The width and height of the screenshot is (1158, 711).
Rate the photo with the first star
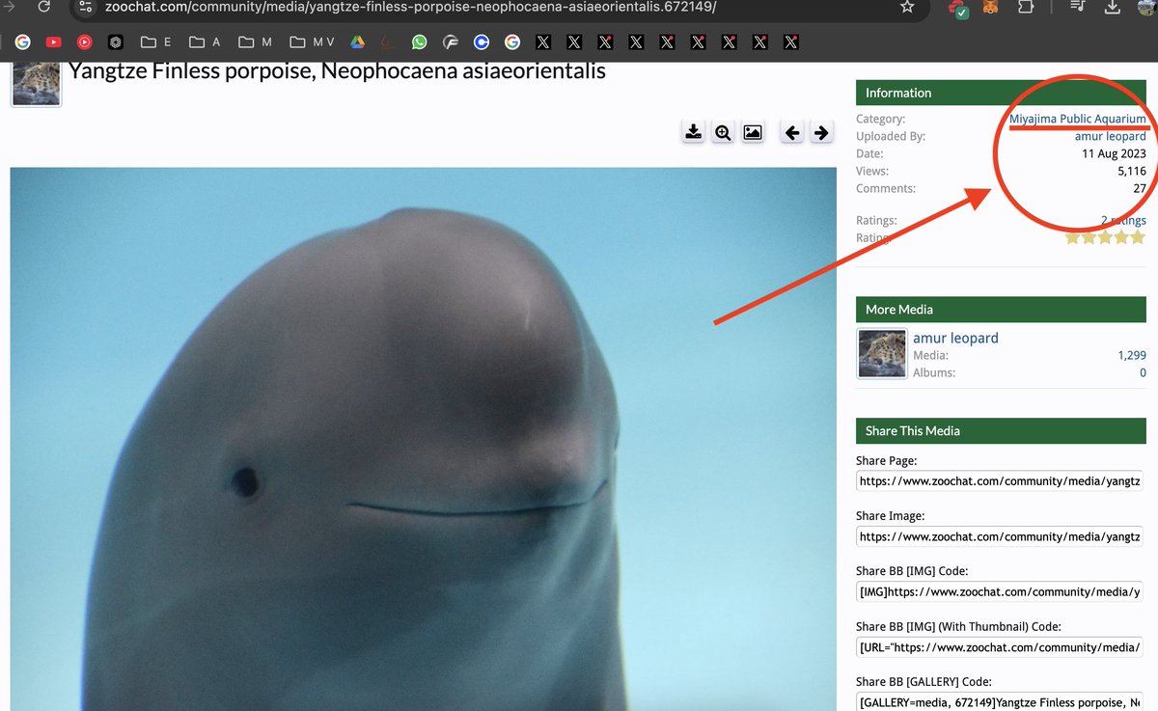tap(1073, 237)
